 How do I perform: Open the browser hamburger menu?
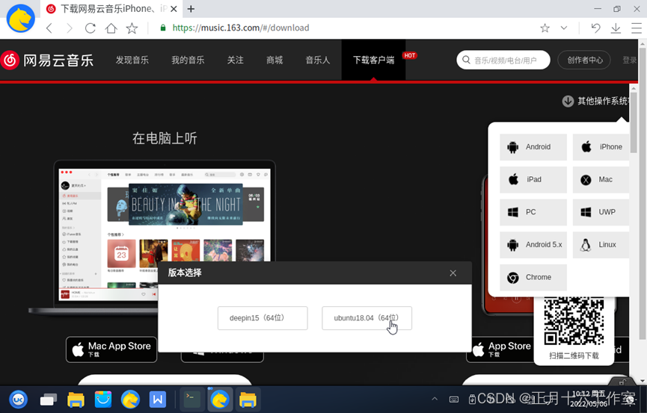click(x=637, y=28)
